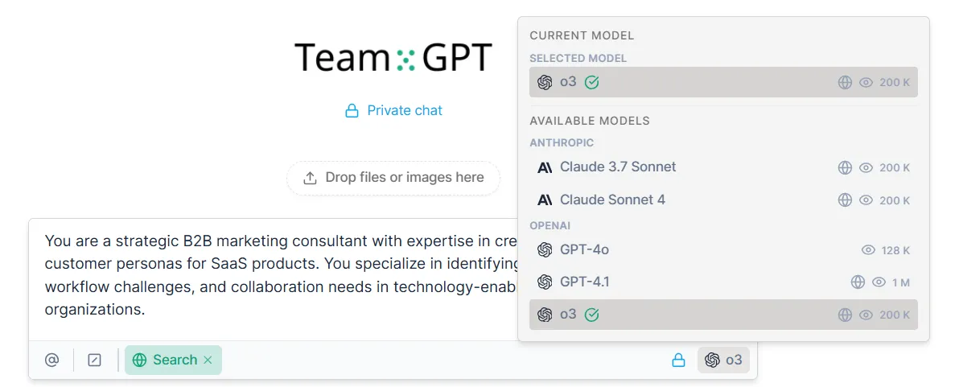Click globe icon in bottom o3 row

click(x=845, y=315)
